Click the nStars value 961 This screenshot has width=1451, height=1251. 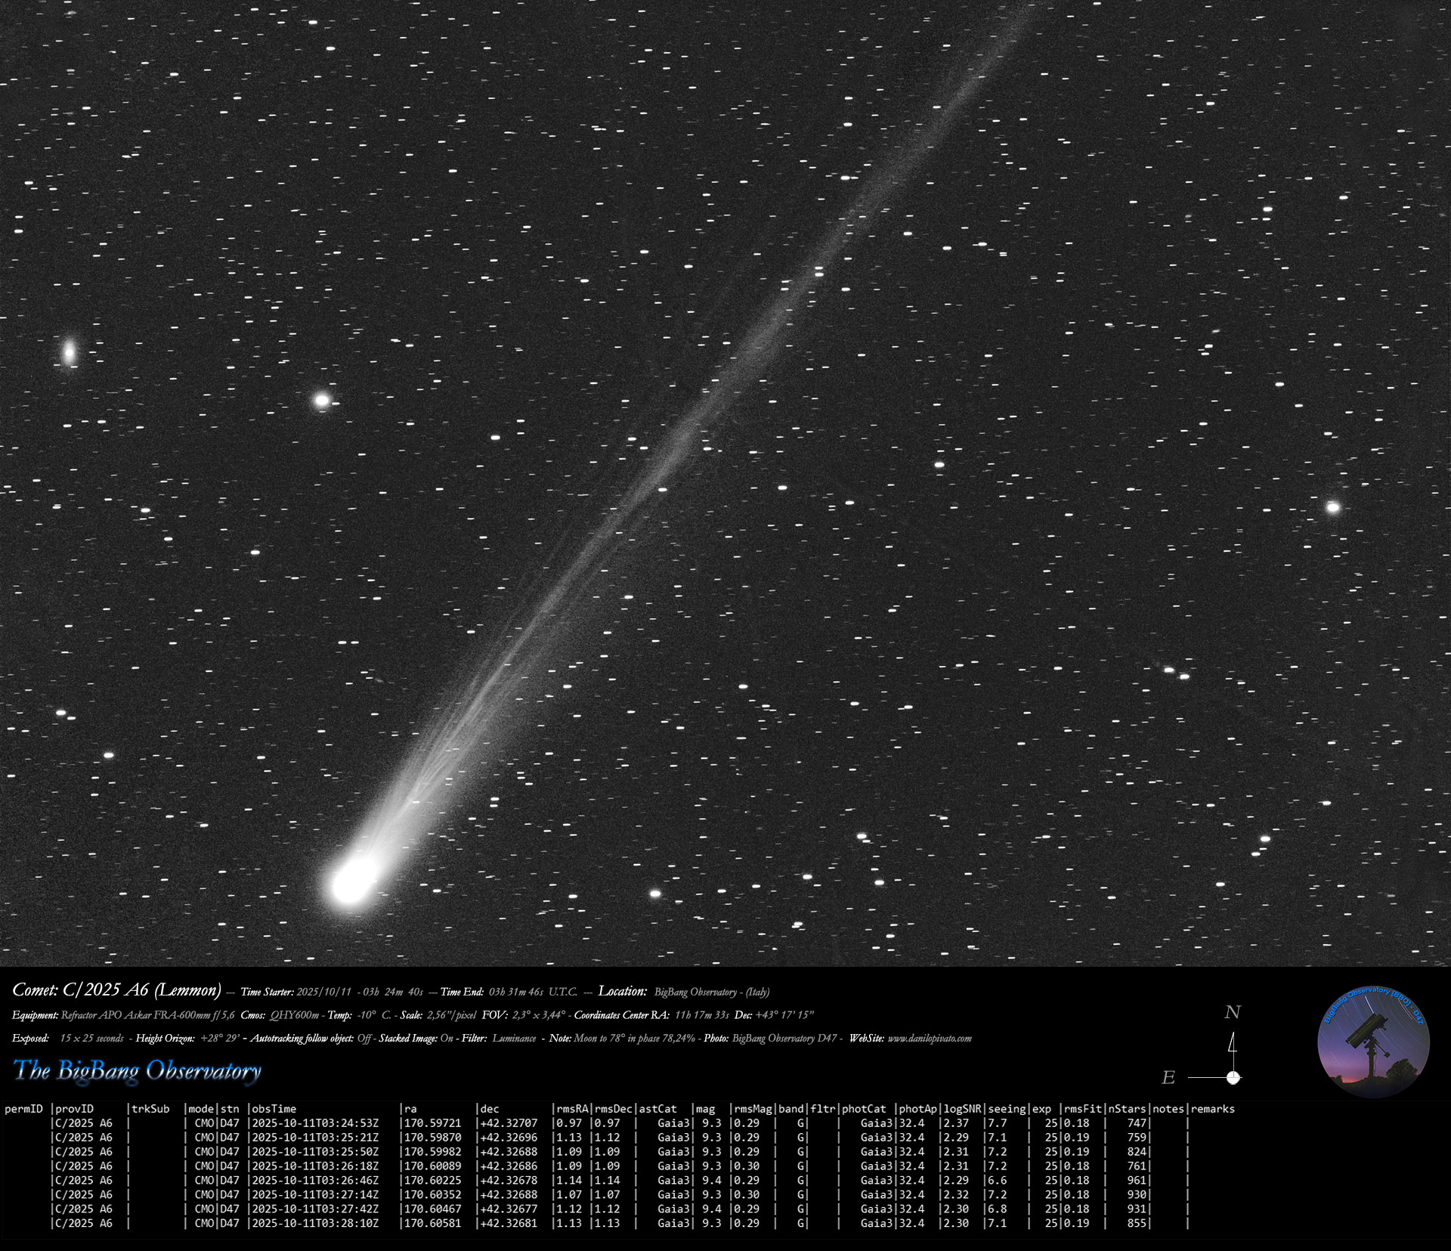tap(1136, 1180)
